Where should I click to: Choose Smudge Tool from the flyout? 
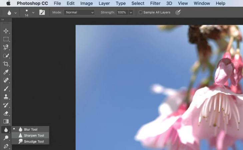(x=34, y=142)
